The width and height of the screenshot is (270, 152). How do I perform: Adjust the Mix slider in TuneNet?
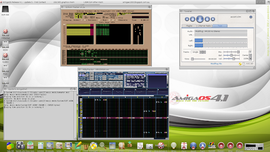click(x=232, y=52)
